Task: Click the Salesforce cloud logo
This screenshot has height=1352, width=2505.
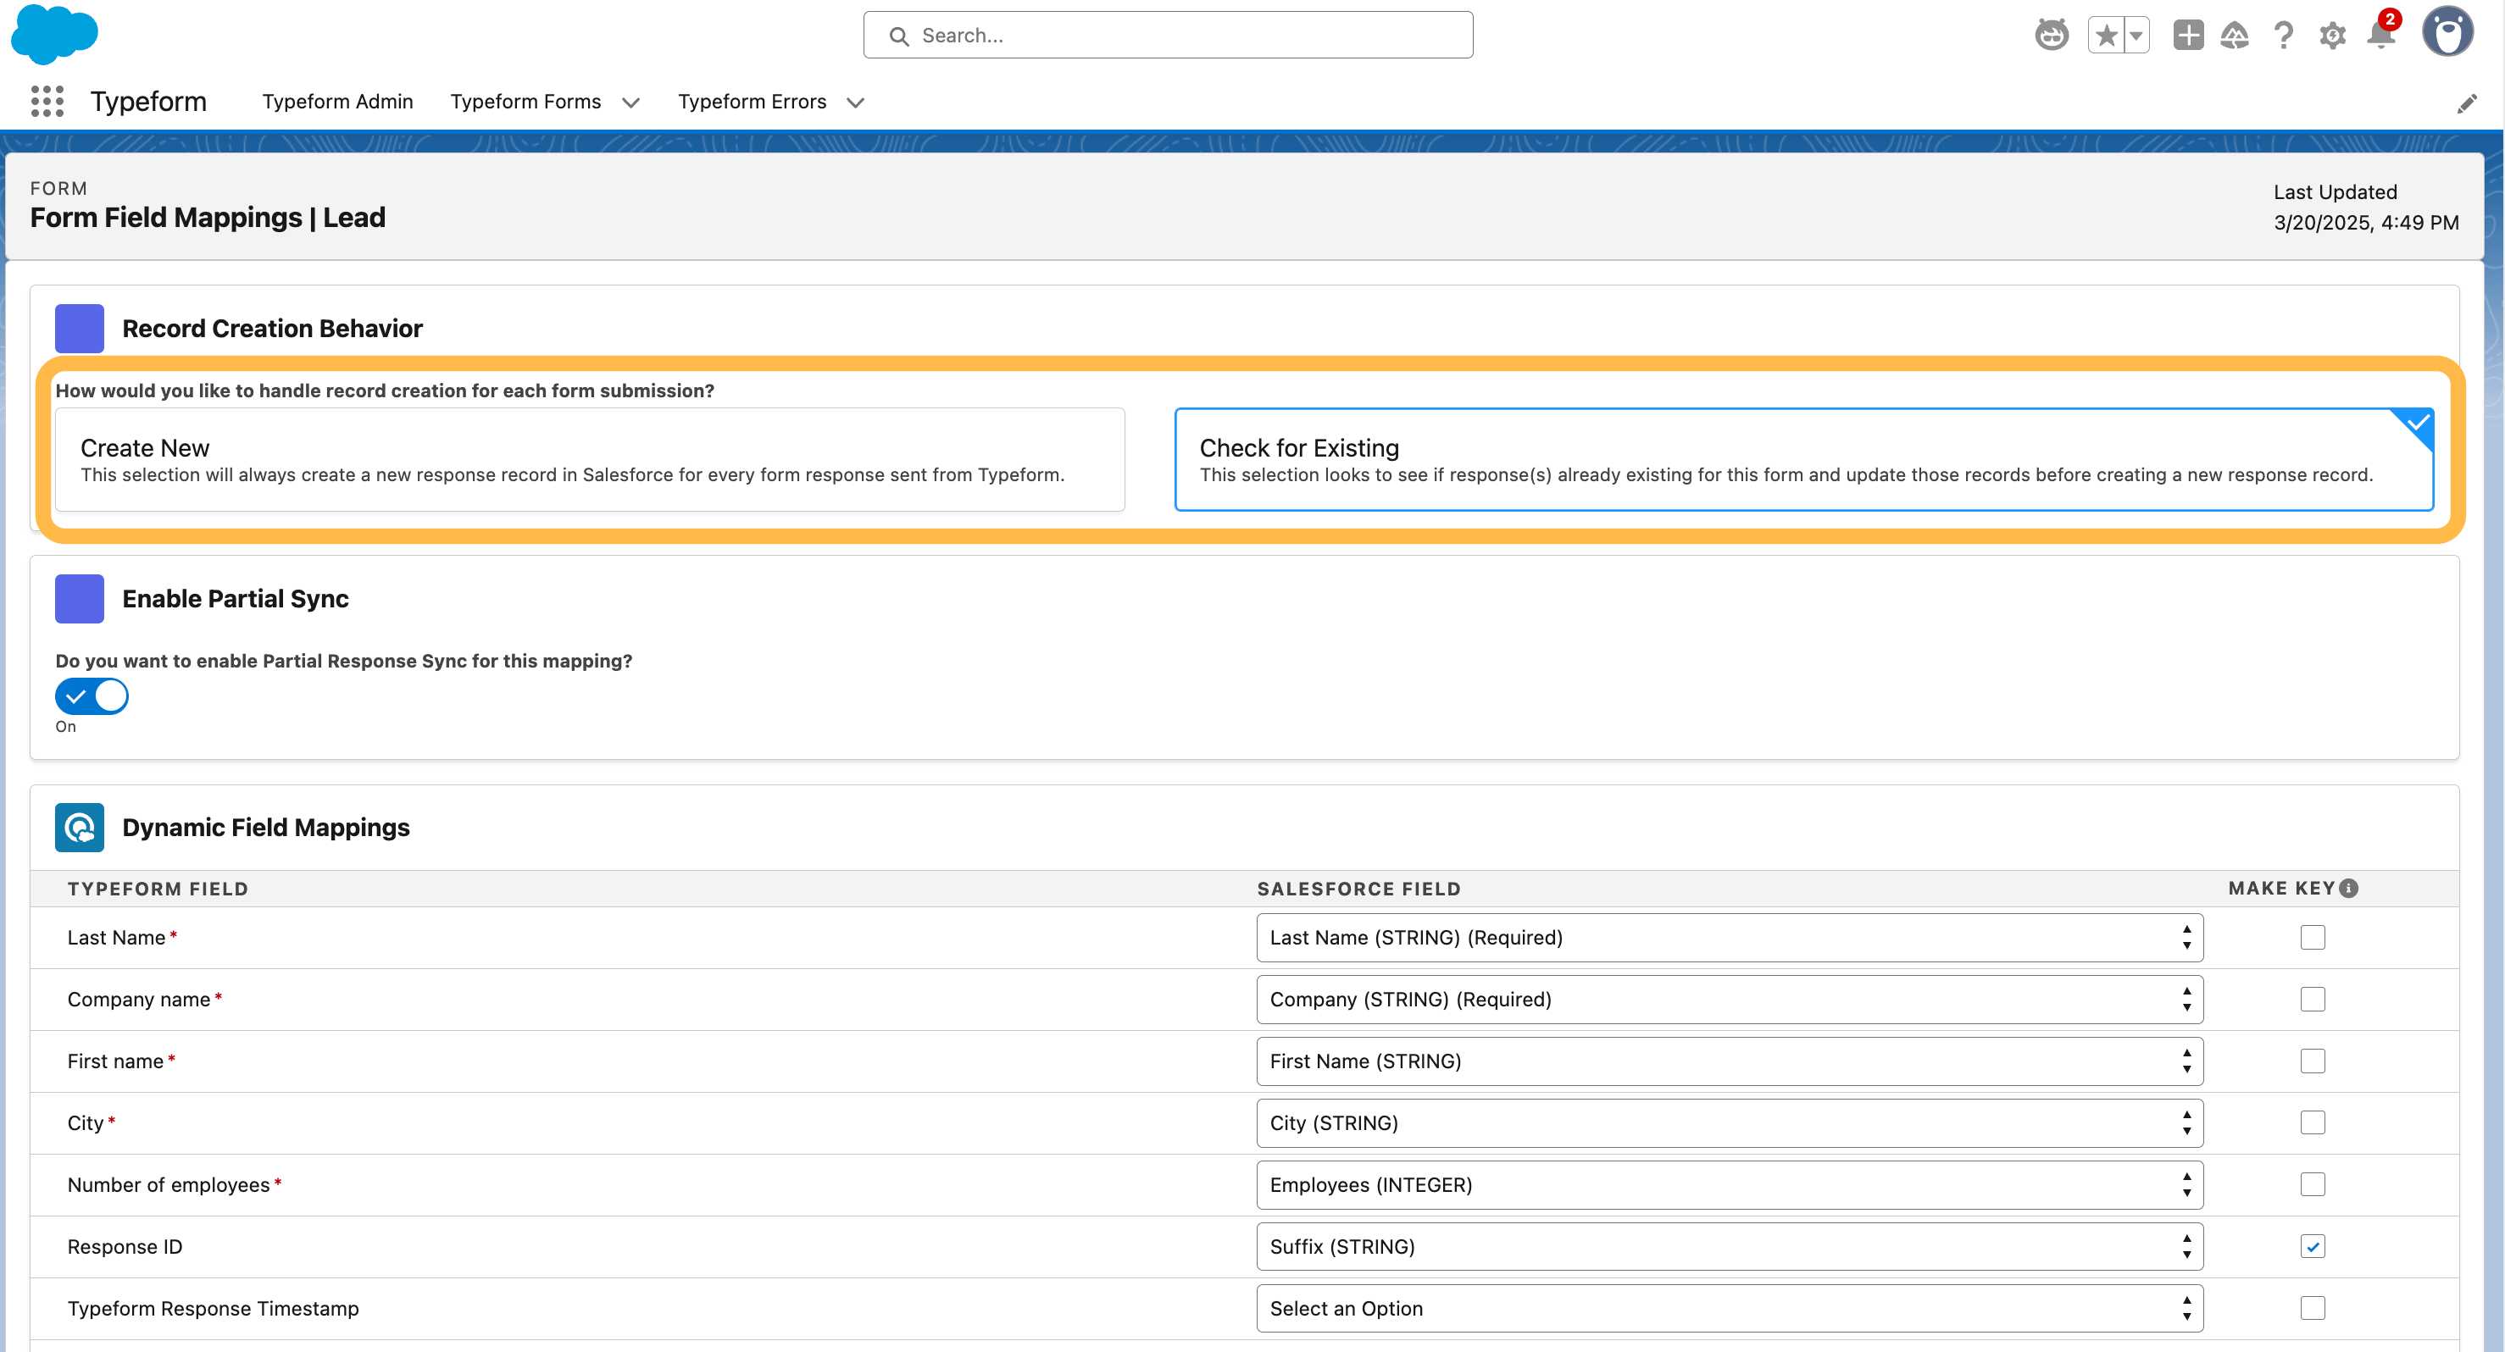Action: (x=54, y=34)
